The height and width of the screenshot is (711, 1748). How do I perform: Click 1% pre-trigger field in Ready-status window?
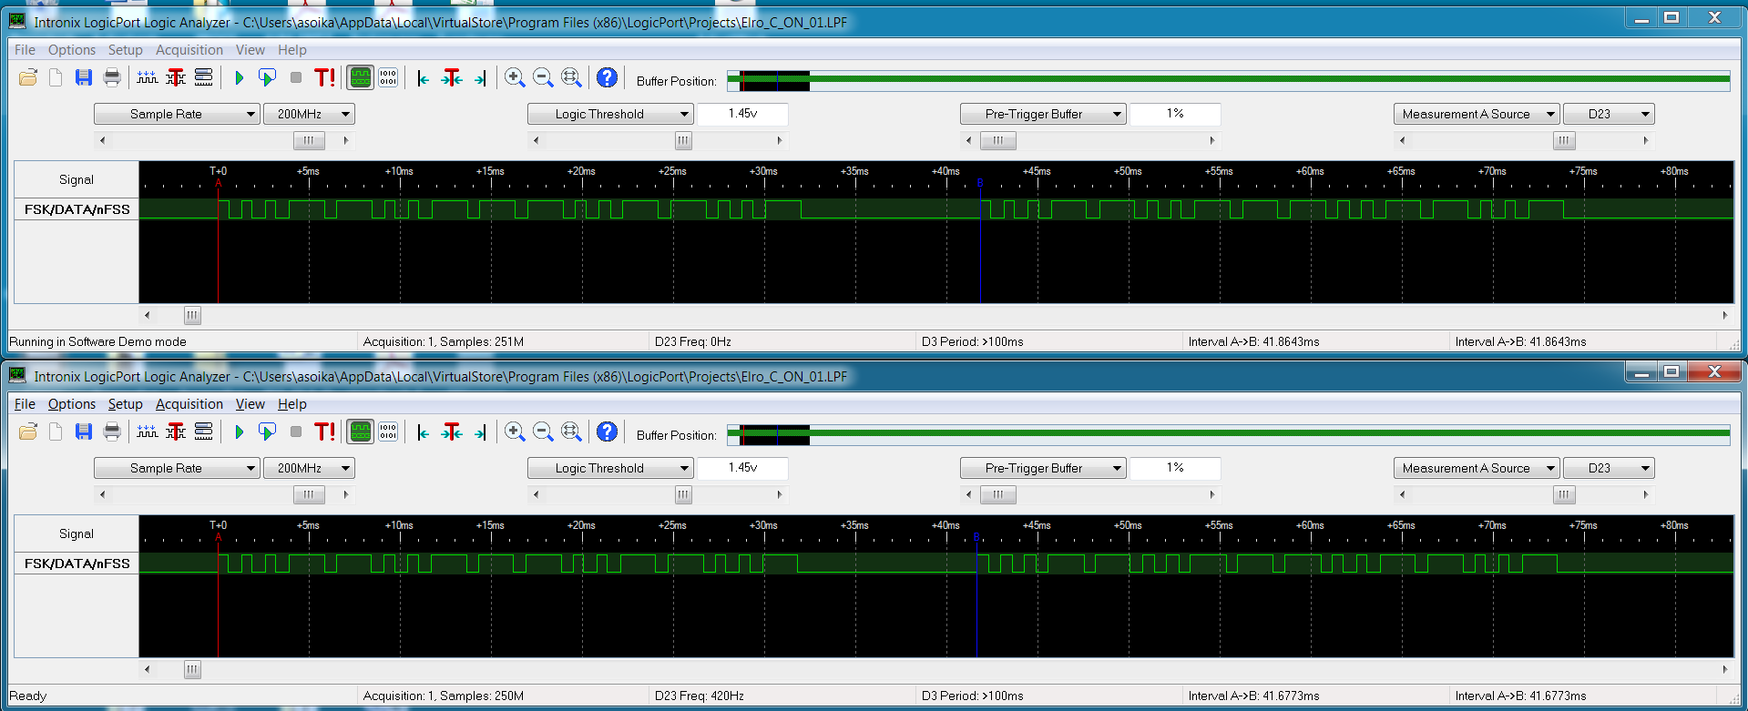(x=1175, y=468)
